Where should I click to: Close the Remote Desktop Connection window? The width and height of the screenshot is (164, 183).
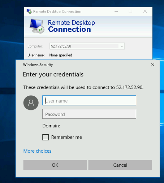pos(145,12)
